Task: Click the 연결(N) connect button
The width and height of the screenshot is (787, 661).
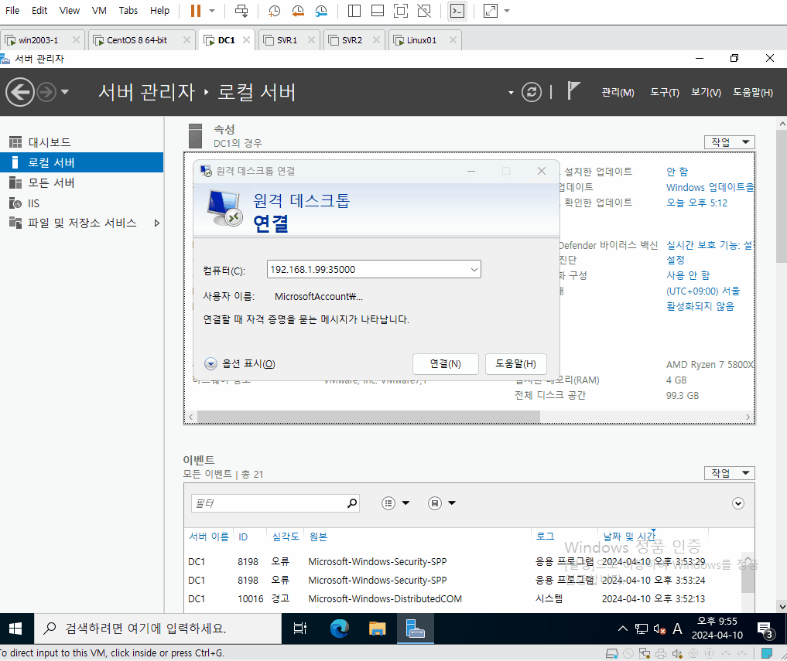Action: [445, 363]
